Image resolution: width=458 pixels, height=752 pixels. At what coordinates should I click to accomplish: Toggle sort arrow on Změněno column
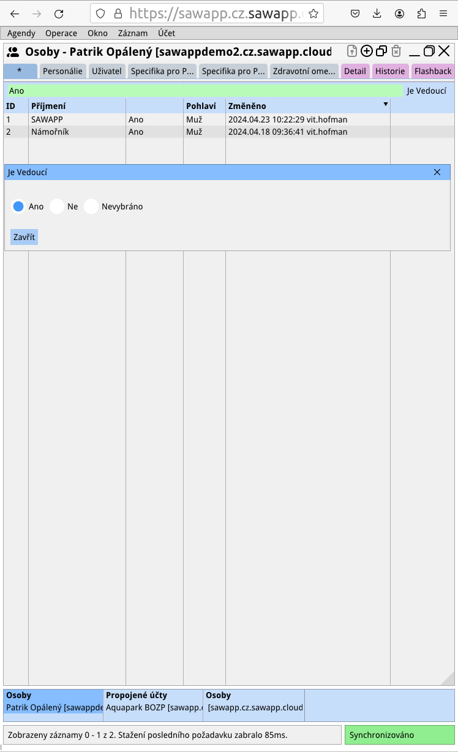(386, 105)
